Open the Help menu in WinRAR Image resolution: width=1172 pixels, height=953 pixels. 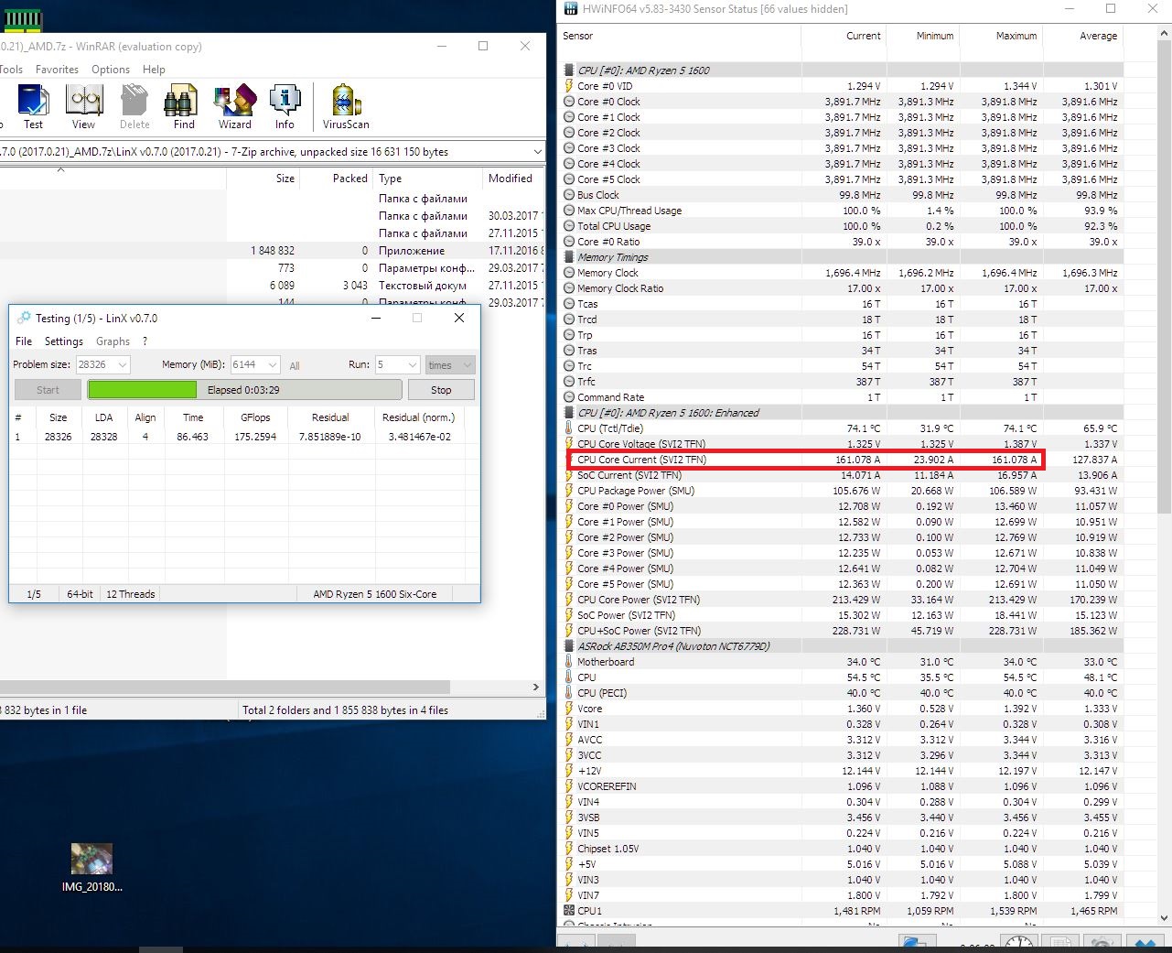click(x=154, y=70)
